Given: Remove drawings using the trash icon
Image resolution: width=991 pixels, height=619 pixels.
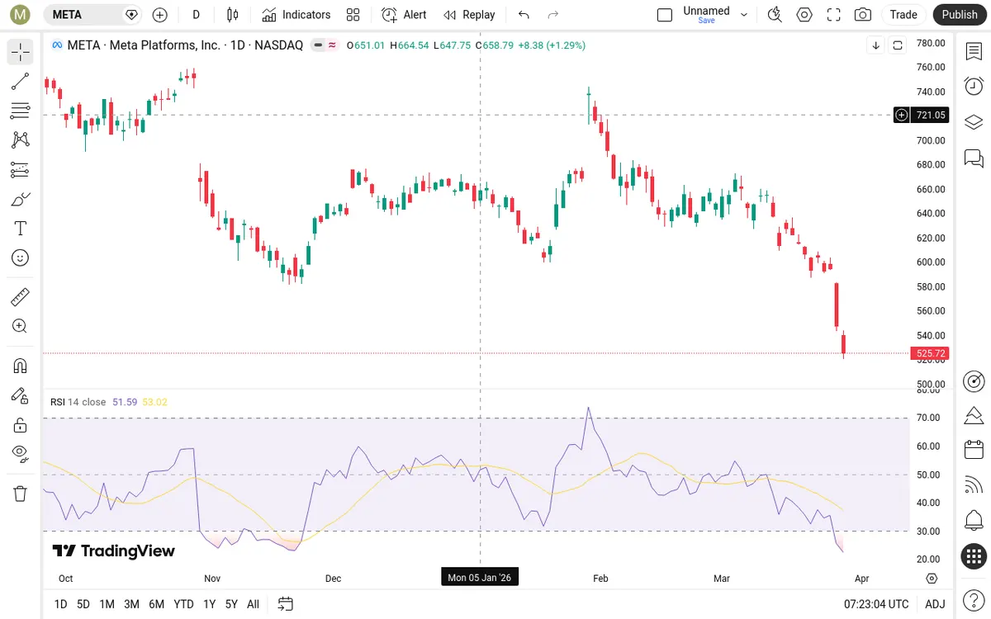Looking at the screenshot, I should (x=21, y=494).
